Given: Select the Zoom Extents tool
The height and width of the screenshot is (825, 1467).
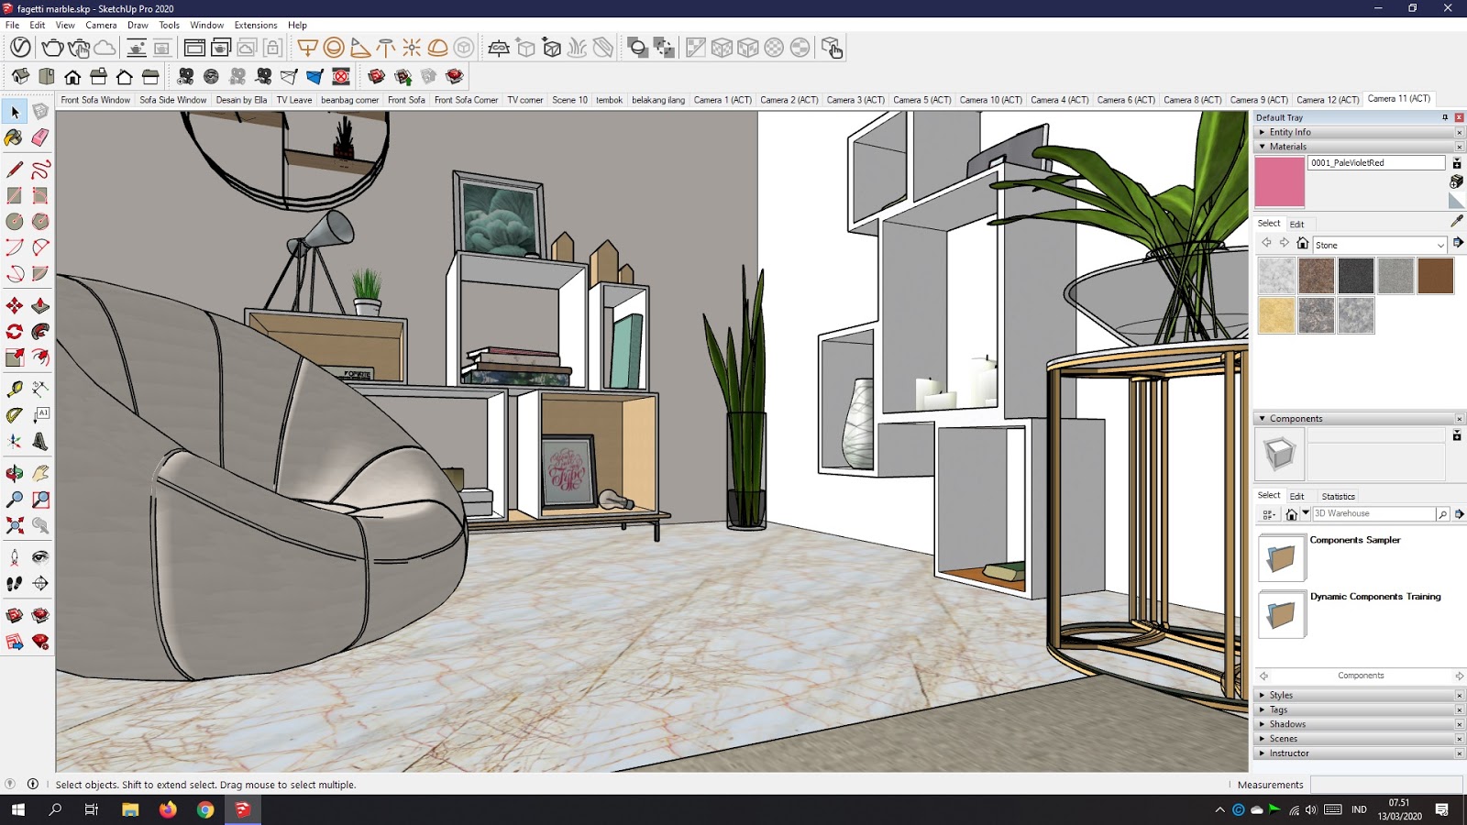Looking at the screenshot, I should coord(15,525).
